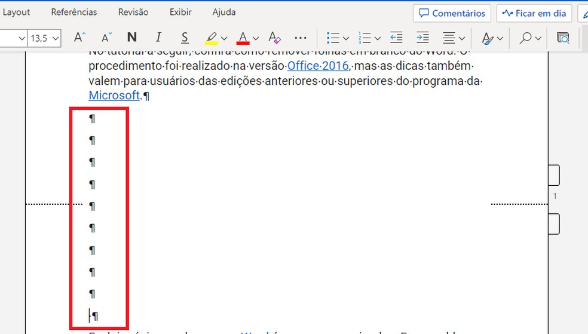
Task: Open the Ajuda tab
Action: click(x=224, y=13)
